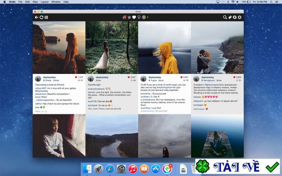Open the woman in white dress photo
The width and height of the screenshot is (282, 176).
click(x=111, y=47)
